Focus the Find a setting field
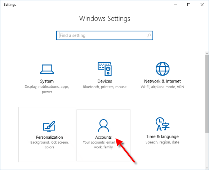Screen dimensions: 209x170 coord(104,35)
